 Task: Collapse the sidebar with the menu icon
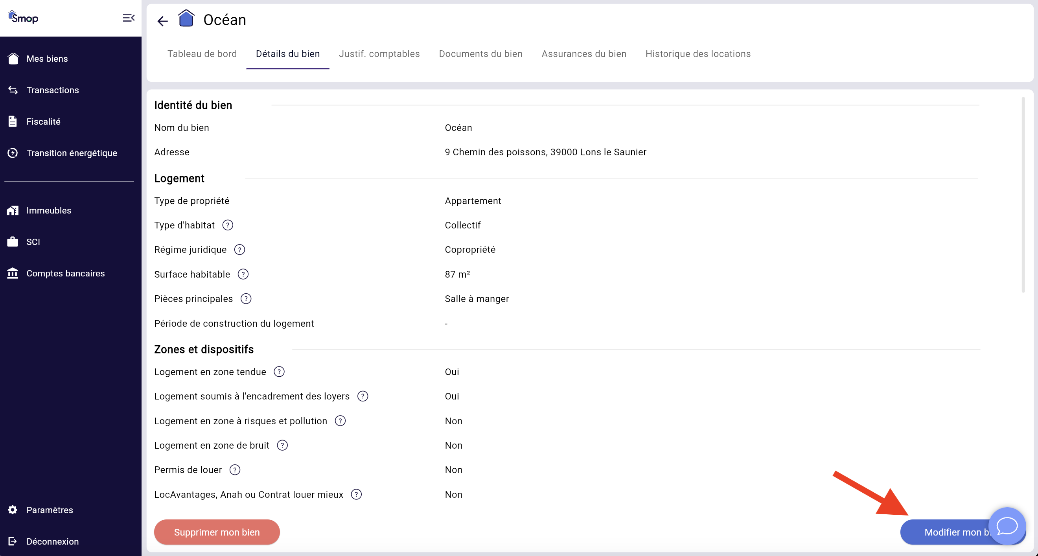pos(129,18)
